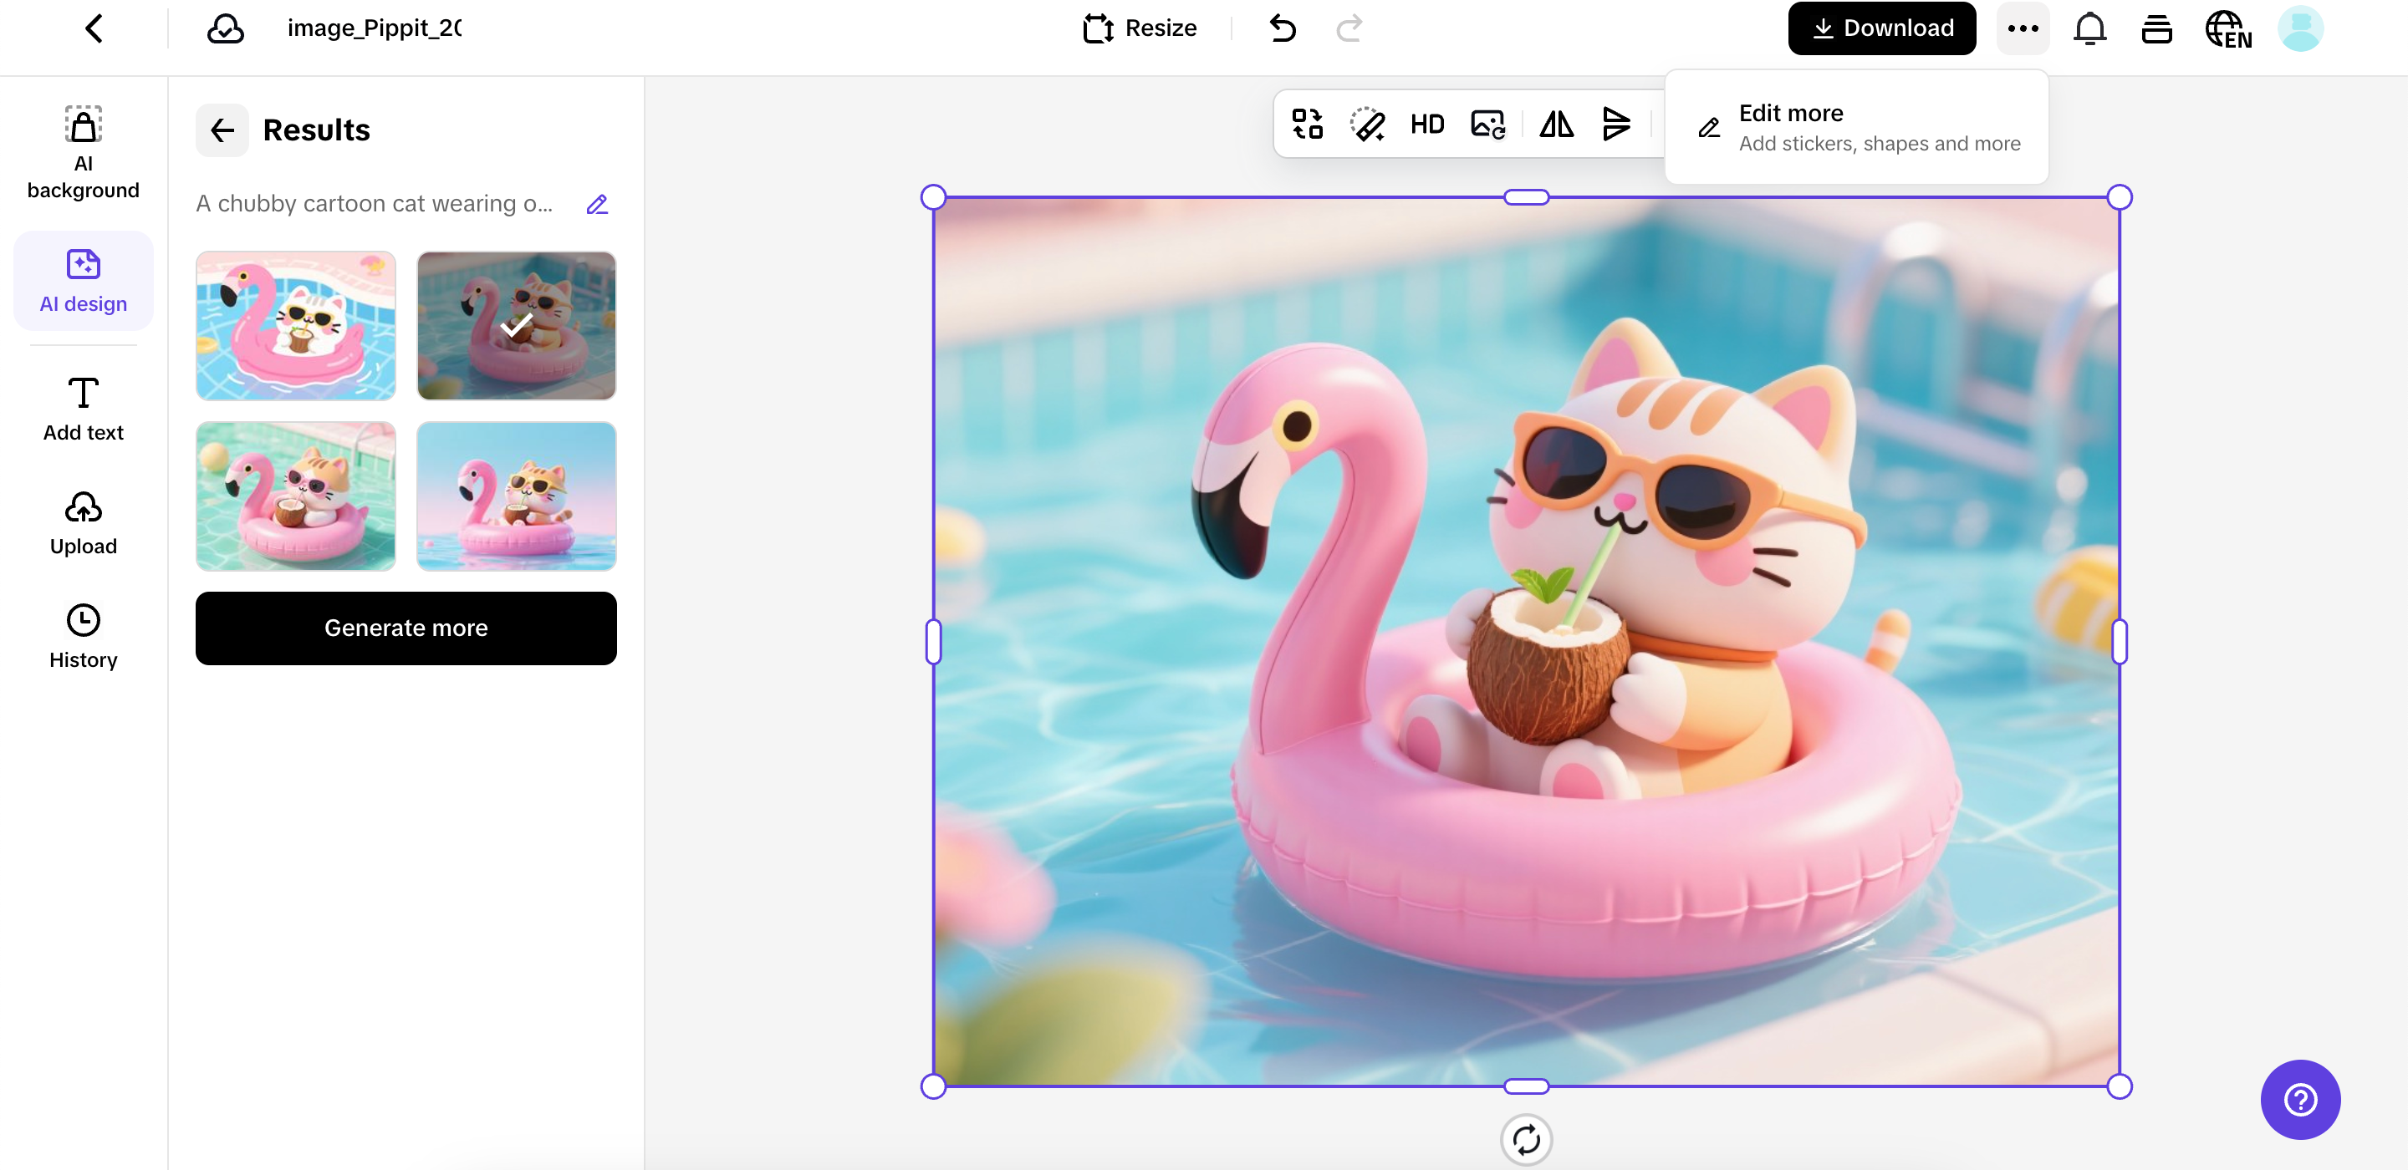
Task: Open the magic eraser retouch tool
Action: (x=1367, y=124)
